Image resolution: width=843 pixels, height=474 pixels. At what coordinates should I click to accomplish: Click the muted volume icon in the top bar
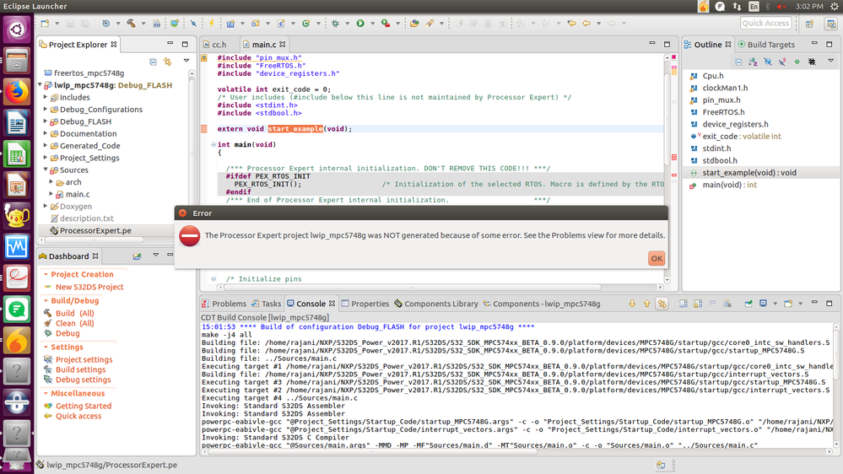[781, 7]
